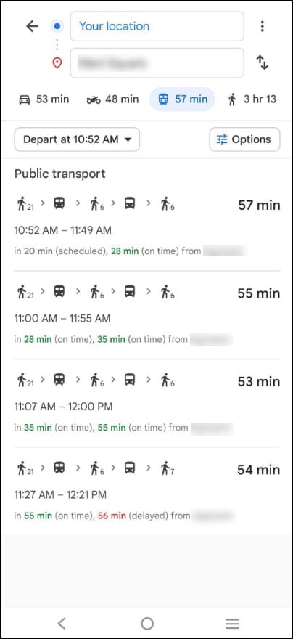Tap first train icon in 55 min route
The width and height of the screenshot is (293, 639).
pyautogui.click(x=59, y=291)
